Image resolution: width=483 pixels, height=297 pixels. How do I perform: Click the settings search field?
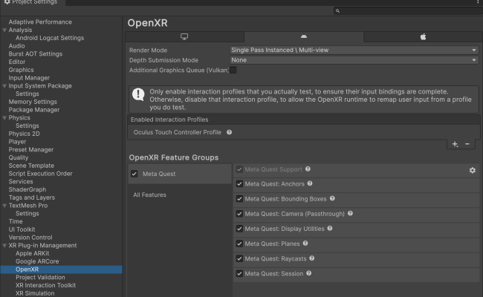[x=408, y=11]
